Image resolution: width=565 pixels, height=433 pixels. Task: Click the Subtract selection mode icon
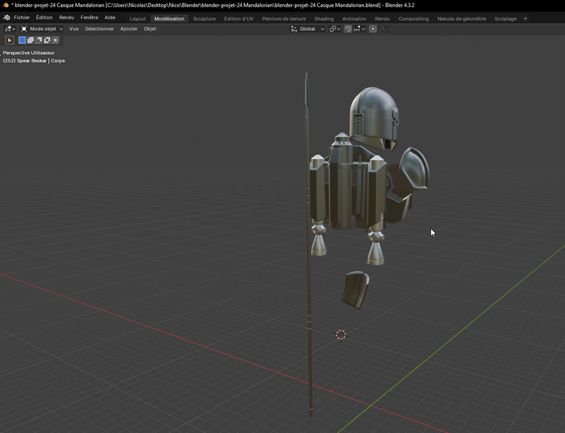[39, 39]
